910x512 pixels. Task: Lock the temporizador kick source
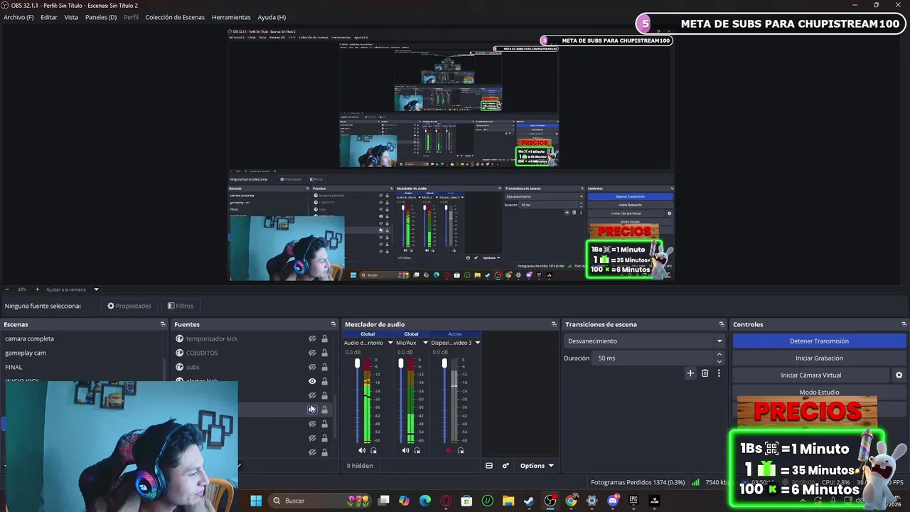point(324,338)
